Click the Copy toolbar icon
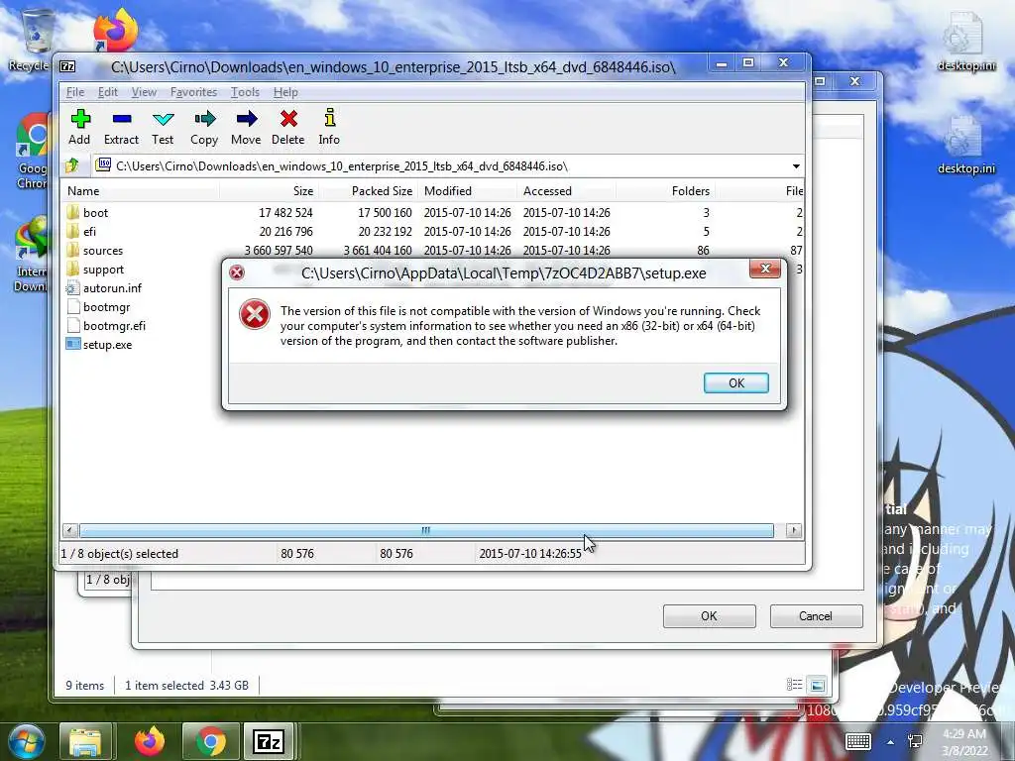Screen dimensions: 1015x761 (x=204, y=119)
